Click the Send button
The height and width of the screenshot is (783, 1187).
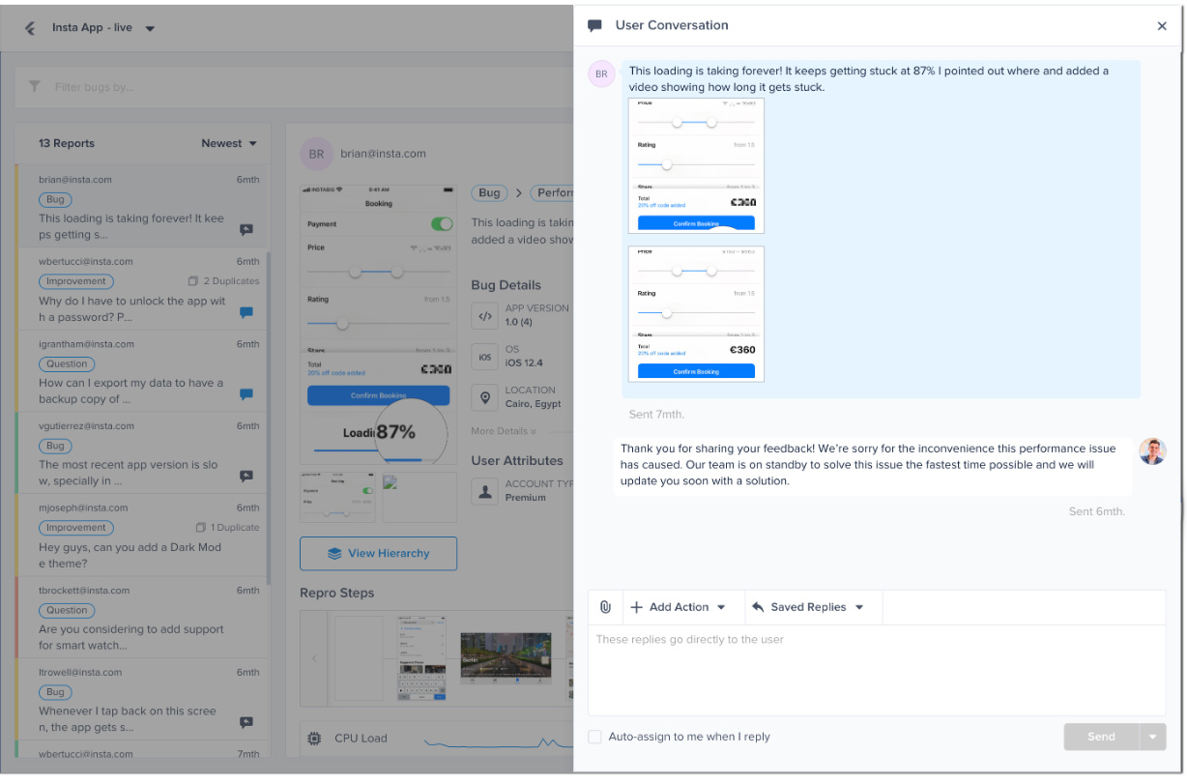pyautogui.click(x=1101, y=737)
